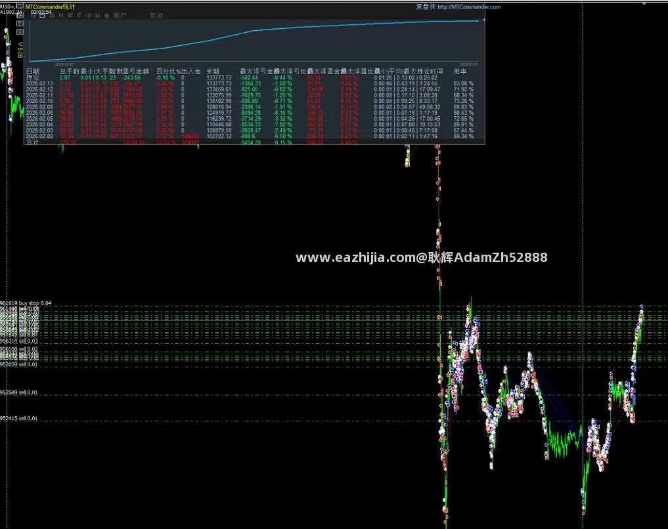
Task: Click the 持仓 row label
Action: pos(33,77)
